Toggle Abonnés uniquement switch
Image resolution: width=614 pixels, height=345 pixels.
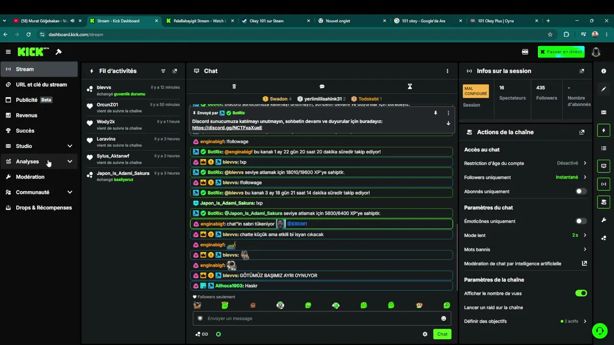click(x=581, y=191)
